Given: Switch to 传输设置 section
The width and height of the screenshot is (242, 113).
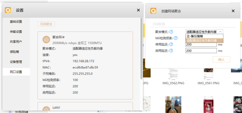Looking at the screenshot, I should point(16,32).
